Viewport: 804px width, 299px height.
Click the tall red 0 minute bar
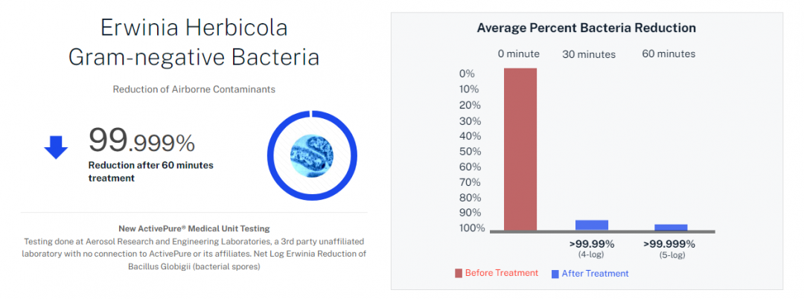(520, 149)
